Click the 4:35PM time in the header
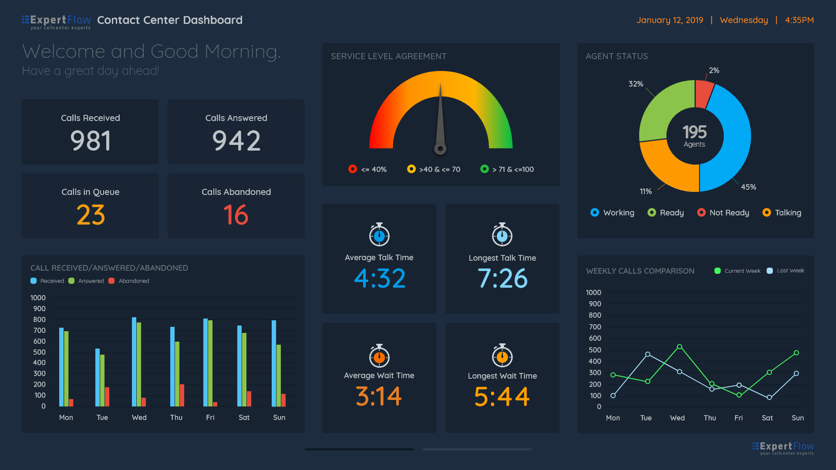 (x=799, y=20)
